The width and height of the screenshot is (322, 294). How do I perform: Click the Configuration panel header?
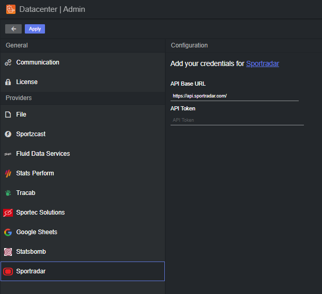point(189,45)
